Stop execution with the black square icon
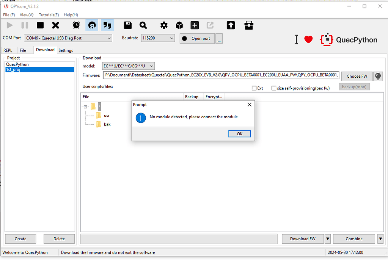This screenshot has height=260, width=388. (x=40, y=25)
